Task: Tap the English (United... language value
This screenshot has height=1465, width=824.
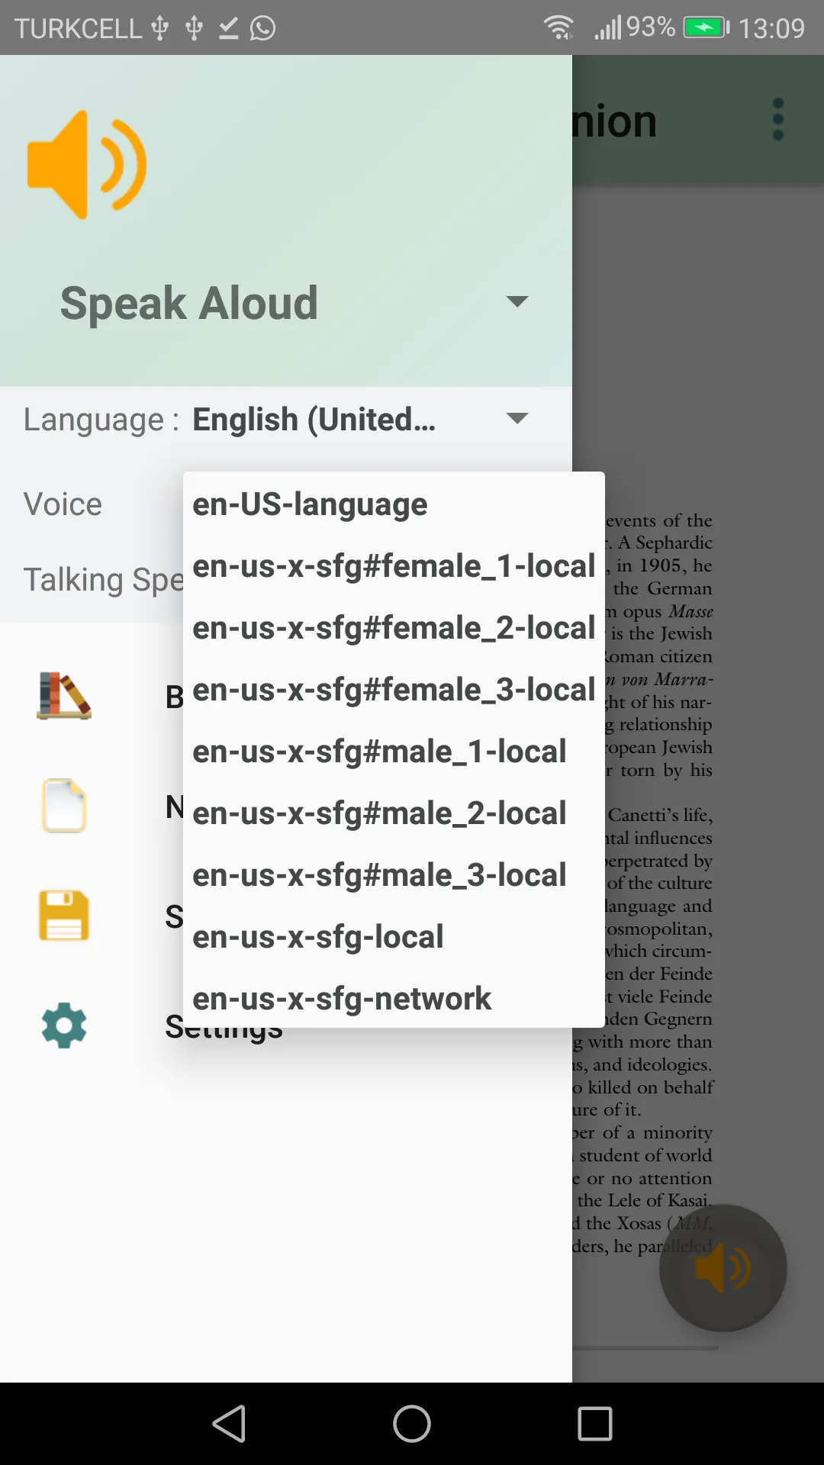Action: (x=314, y=420)
